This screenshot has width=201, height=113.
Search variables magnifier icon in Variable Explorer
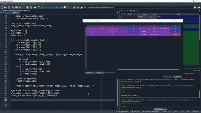pyautogui.click(x=134, y=11)
